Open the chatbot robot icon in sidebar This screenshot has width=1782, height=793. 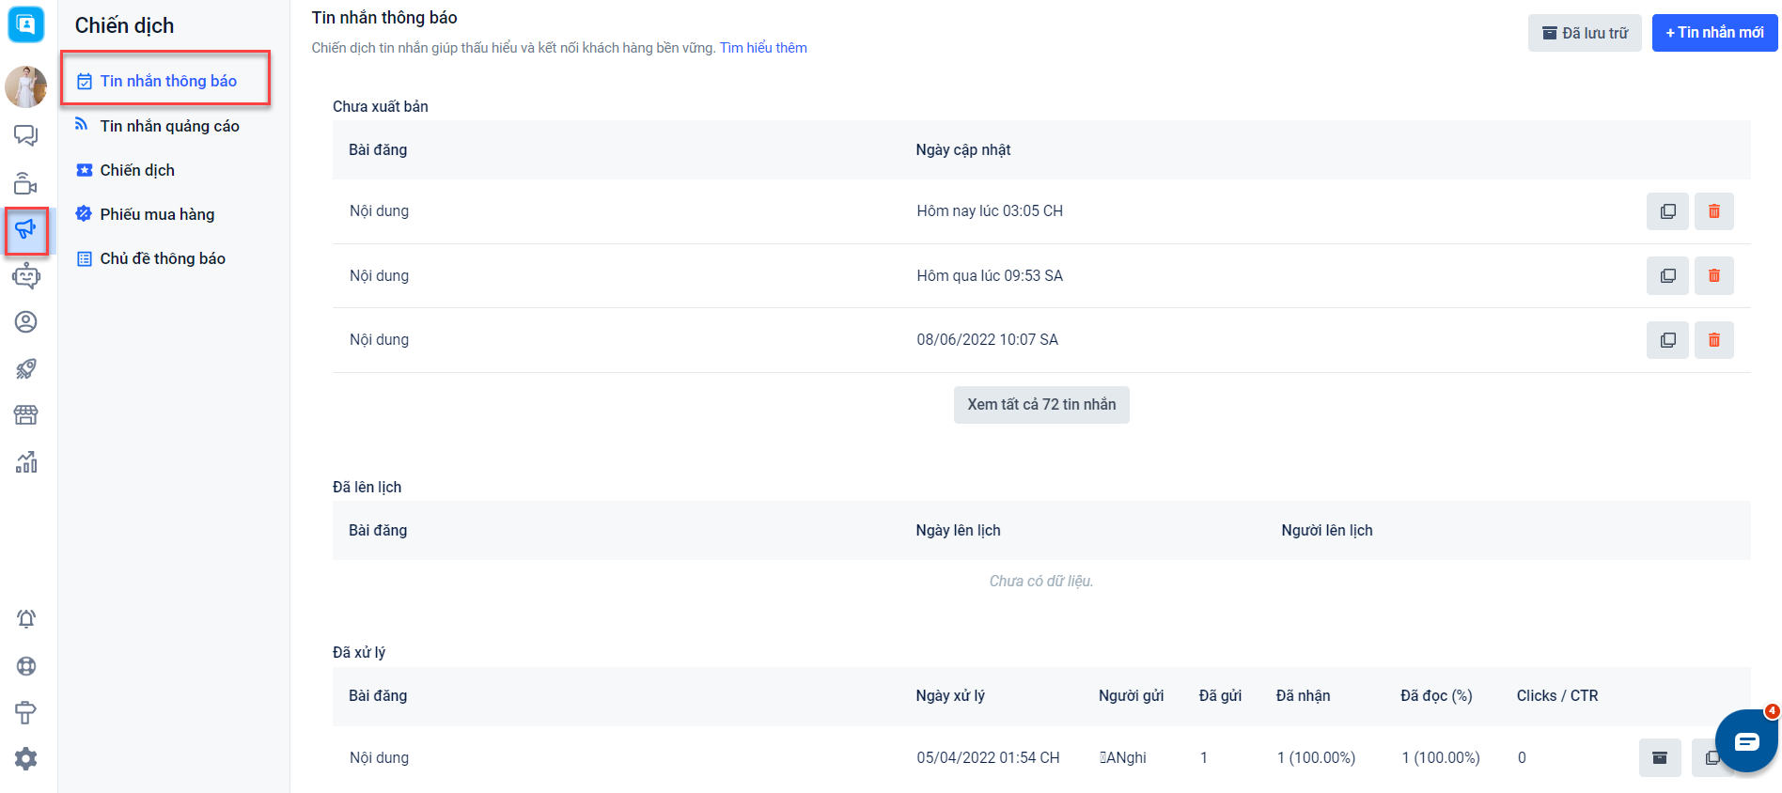(x=26, y=276)
